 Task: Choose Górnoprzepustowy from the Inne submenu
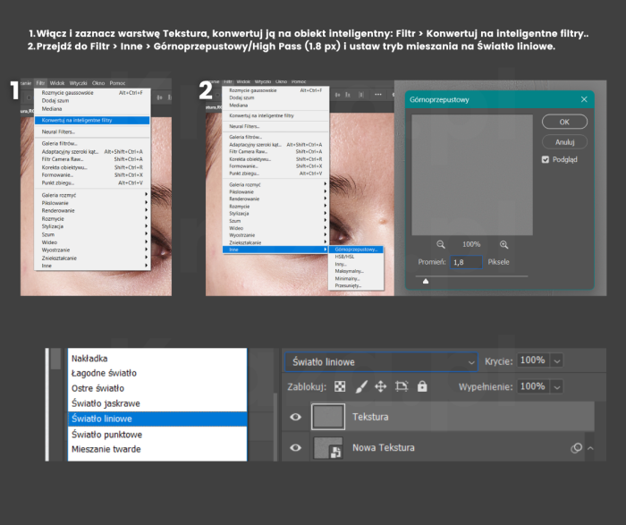(355, 250)
